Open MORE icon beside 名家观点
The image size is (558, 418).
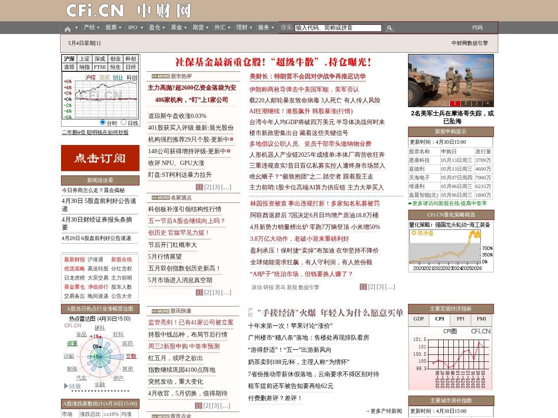[x=161, y=198]
